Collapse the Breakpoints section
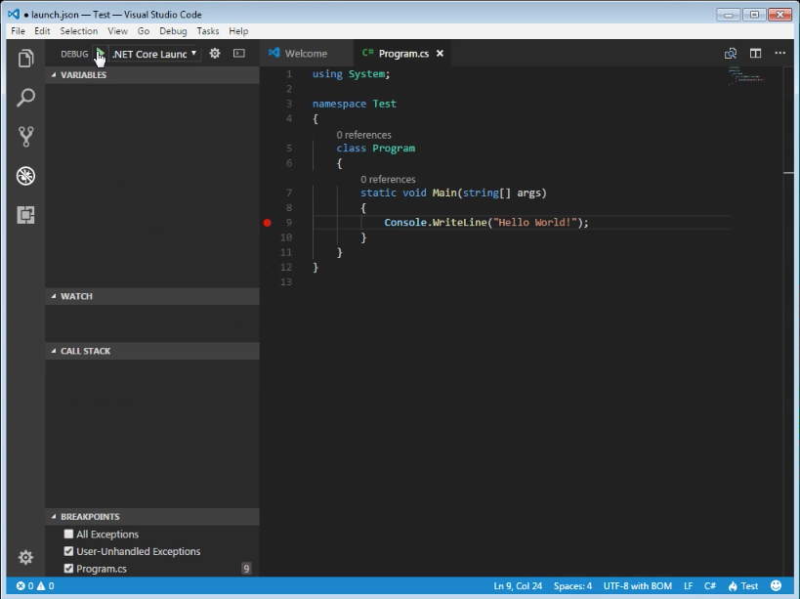The height and width of the screenshot is (599, 800). click(152, 516)
